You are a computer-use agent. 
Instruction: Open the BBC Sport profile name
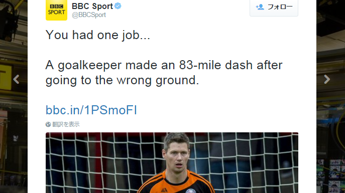tap(92, 6)
